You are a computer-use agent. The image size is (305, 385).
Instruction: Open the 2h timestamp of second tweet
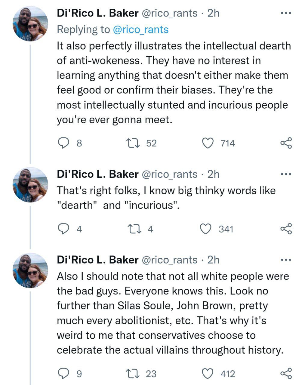[x=213, y=174]
